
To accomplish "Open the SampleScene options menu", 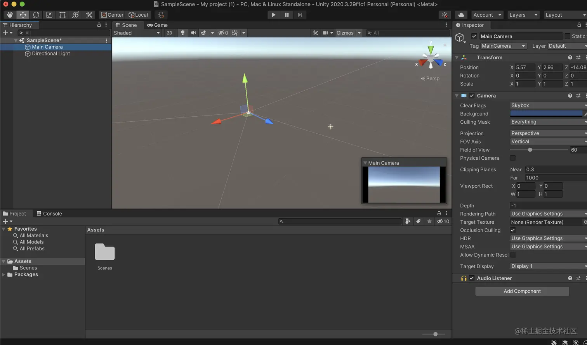I will point(107,40).
